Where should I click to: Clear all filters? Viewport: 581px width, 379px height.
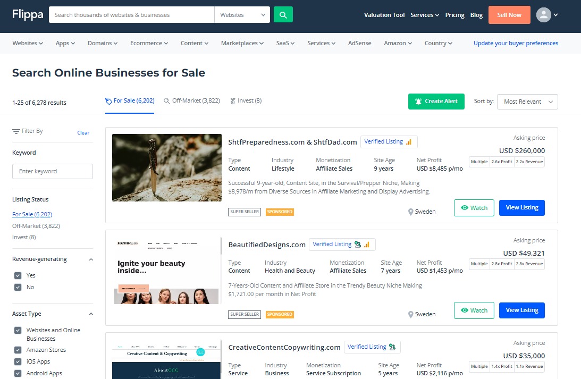point(83,133)
